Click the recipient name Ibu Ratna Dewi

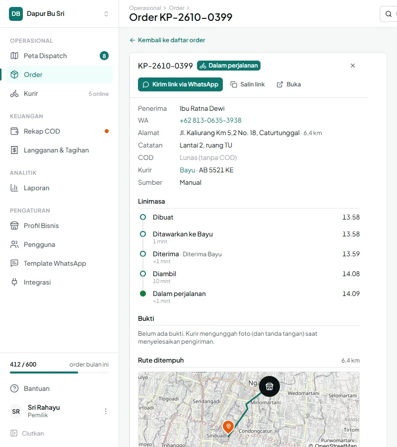[202, 109]
